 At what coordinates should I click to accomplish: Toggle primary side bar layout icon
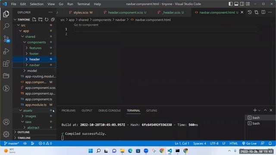click(230, 4)
